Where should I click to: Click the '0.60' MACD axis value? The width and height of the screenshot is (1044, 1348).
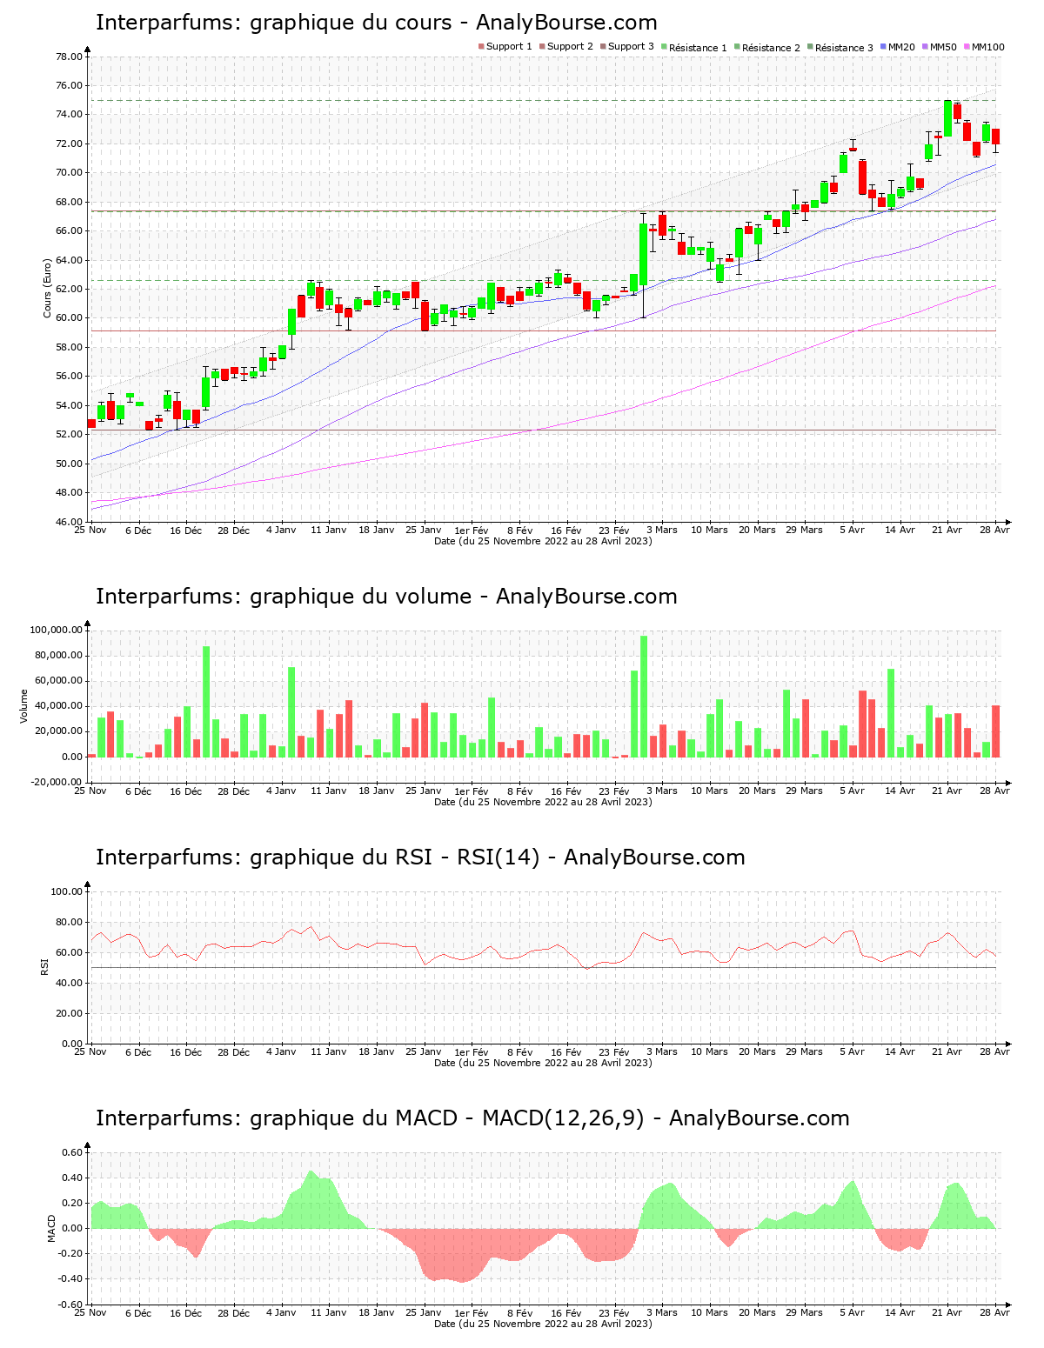pyautogui.click(x=71, y=1152)
